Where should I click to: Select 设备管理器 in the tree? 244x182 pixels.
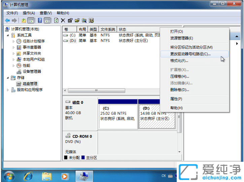point(32,71)
